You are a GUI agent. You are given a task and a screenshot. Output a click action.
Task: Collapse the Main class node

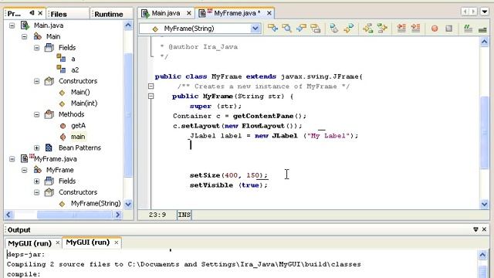click(x=24, y=36)
